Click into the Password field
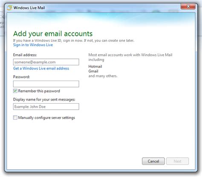This screenshot has height=177, width=202. pyautogui.click(x=46, y=84)
